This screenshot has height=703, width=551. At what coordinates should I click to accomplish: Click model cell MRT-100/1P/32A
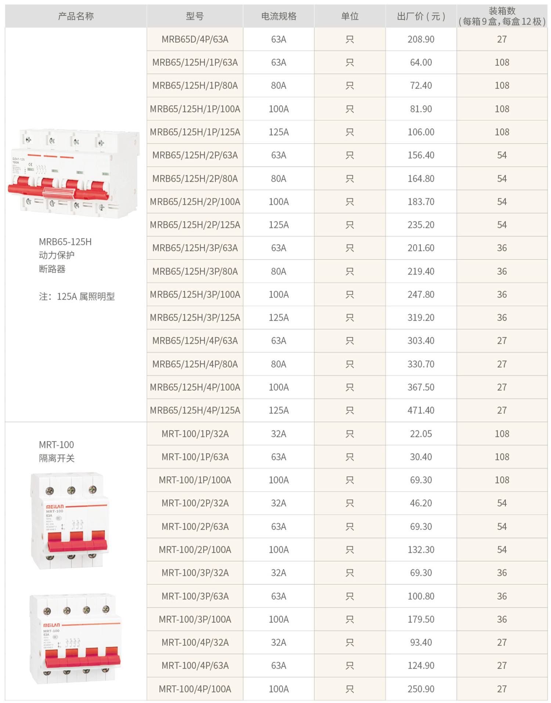click(195, 434)
